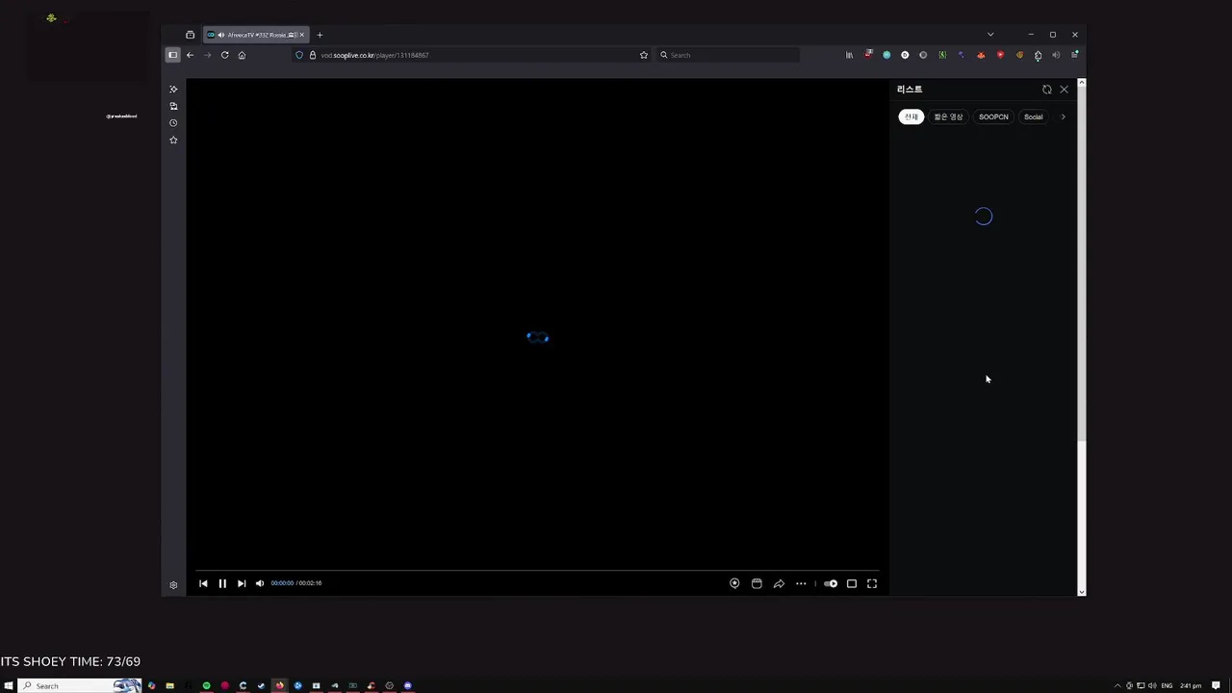Select the Social filter tab
Image resolution: width=1232 pixels, height=693 pixels.
click(1033, 116)
